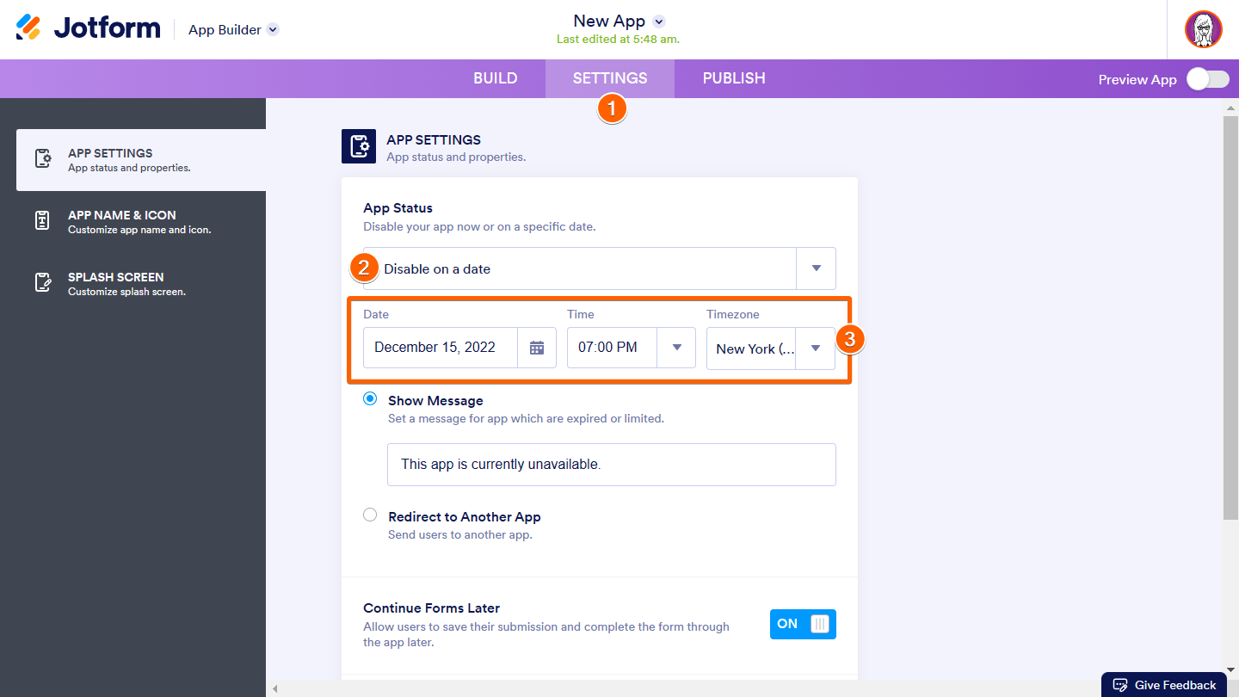Click the App Settings sidebar icon
Screen dimensions: 1239x697
(43, 159)
